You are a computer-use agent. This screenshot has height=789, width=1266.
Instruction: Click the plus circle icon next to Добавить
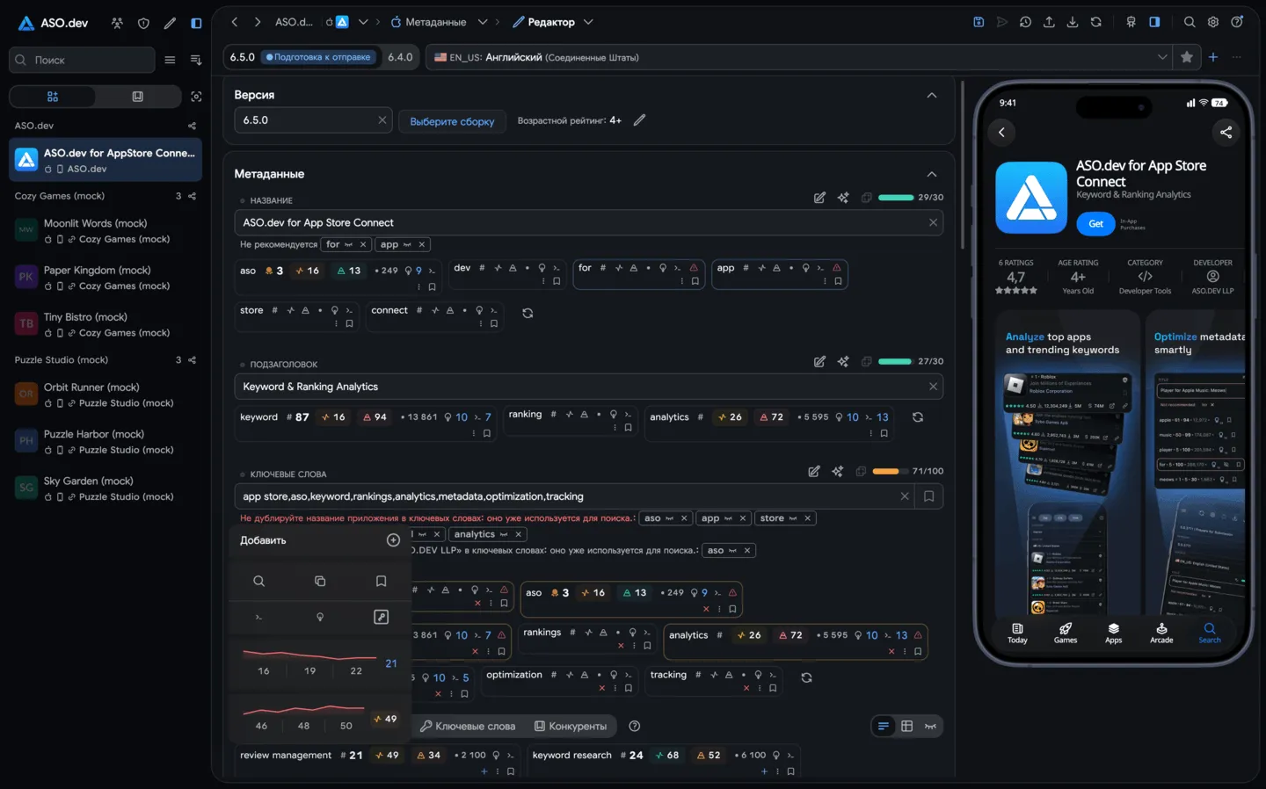coord(393,540)
